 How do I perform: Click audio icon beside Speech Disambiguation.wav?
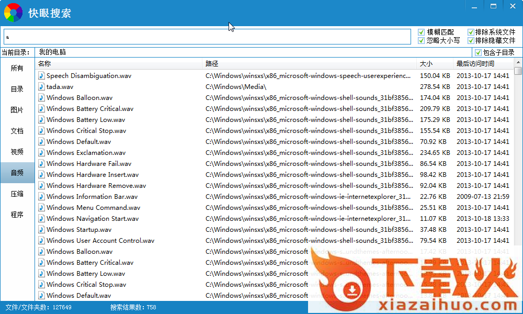[42, 76]
